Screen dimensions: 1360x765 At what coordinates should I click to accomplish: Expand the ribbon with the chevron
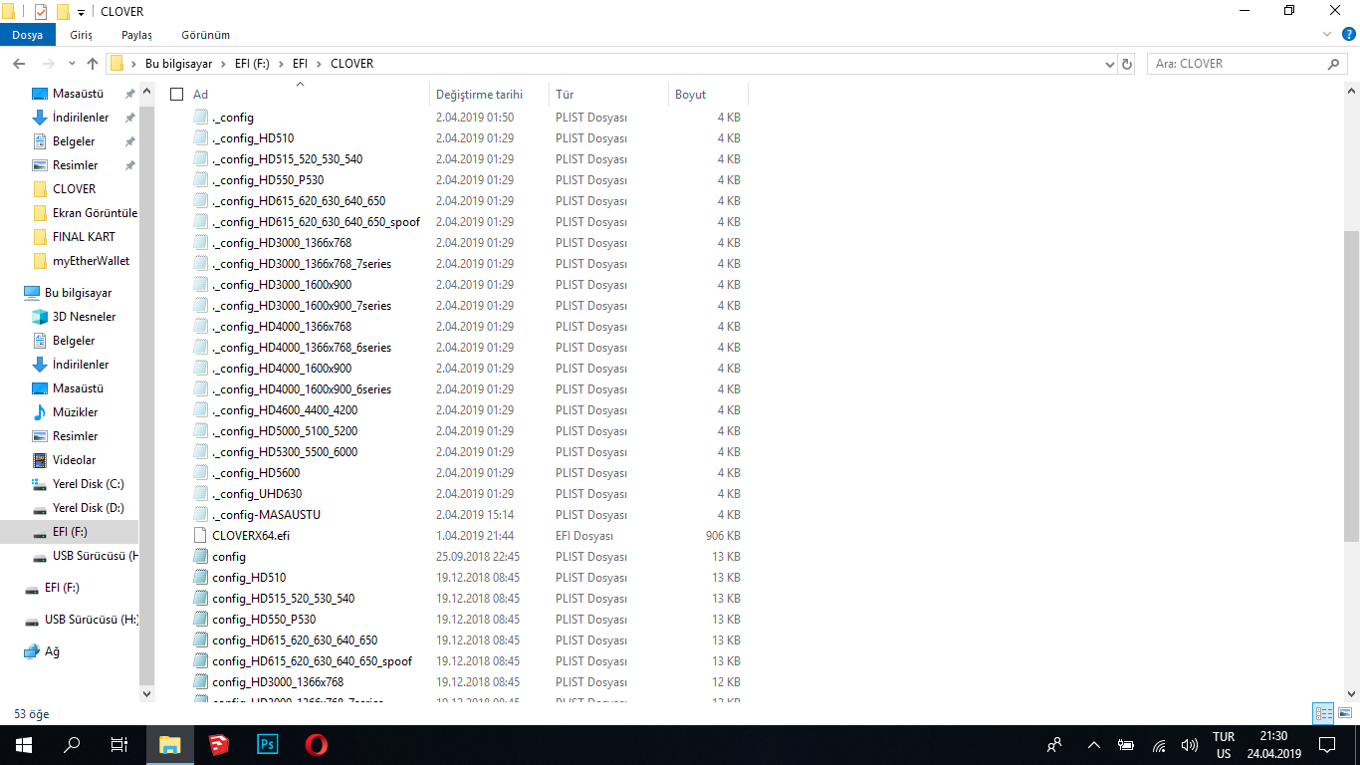(1326, 34)
